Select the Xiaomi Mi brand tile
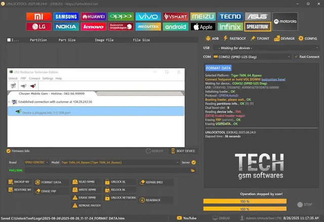 38,17
